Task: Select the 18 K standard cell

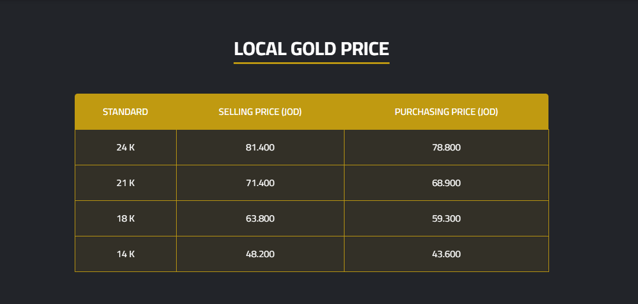Action: coord(125,219)
